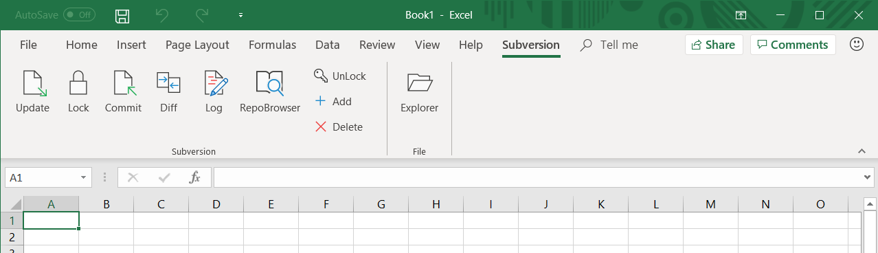Open the Help tab
The width and height of the screenshot is (878, 253).
471,45
